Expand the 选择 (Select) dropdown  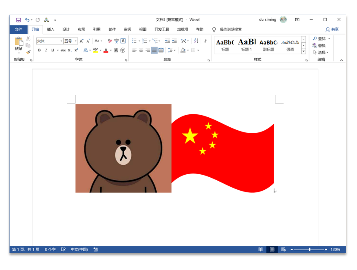(321, 52)
